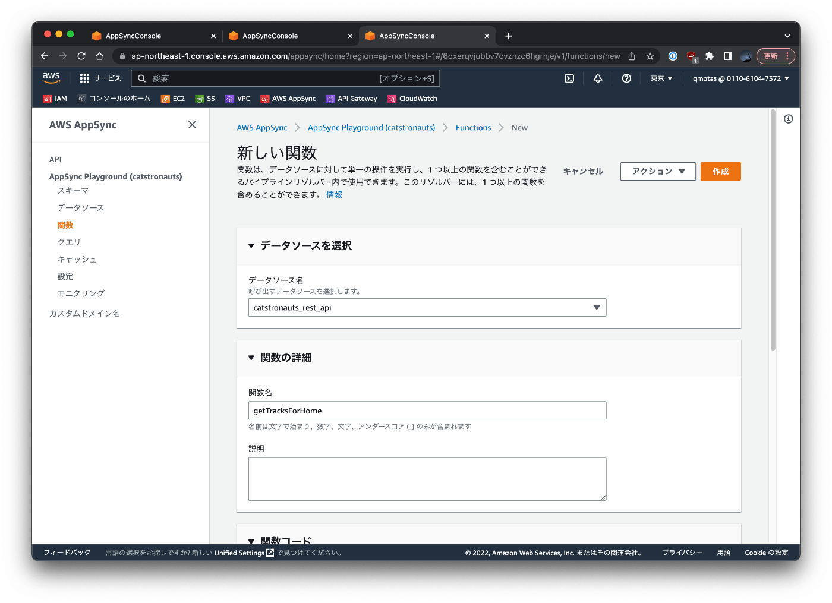Open the CloudWatch service shortcut
832x603 pixels.
point(412,99)
